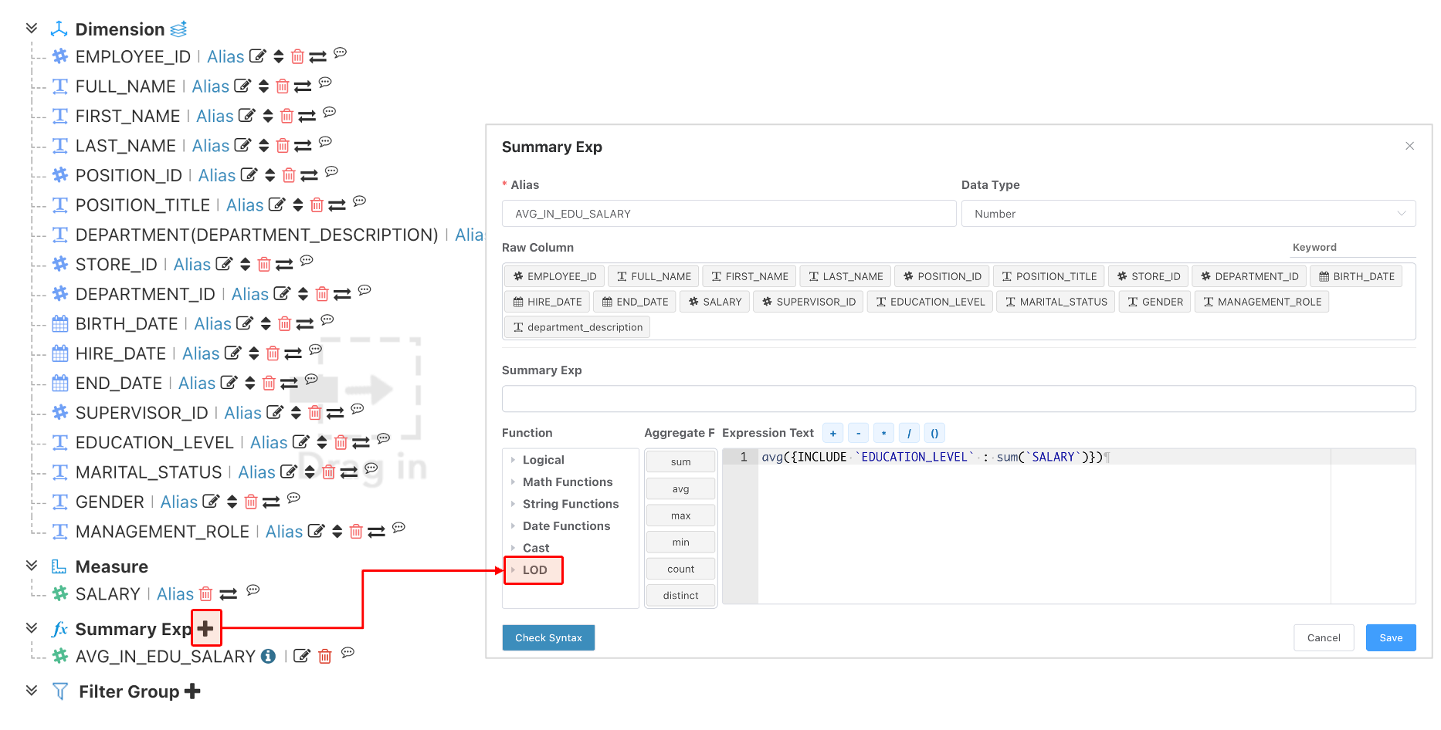Expand Date Functions category
Viewport: 1441px width, 730px height.
click(x=566, y=526)
